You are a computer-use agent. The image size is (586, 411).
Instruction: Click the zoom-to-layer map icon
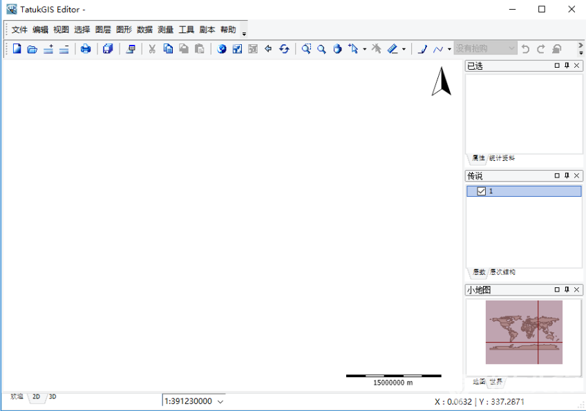click(x=237, y=48)
